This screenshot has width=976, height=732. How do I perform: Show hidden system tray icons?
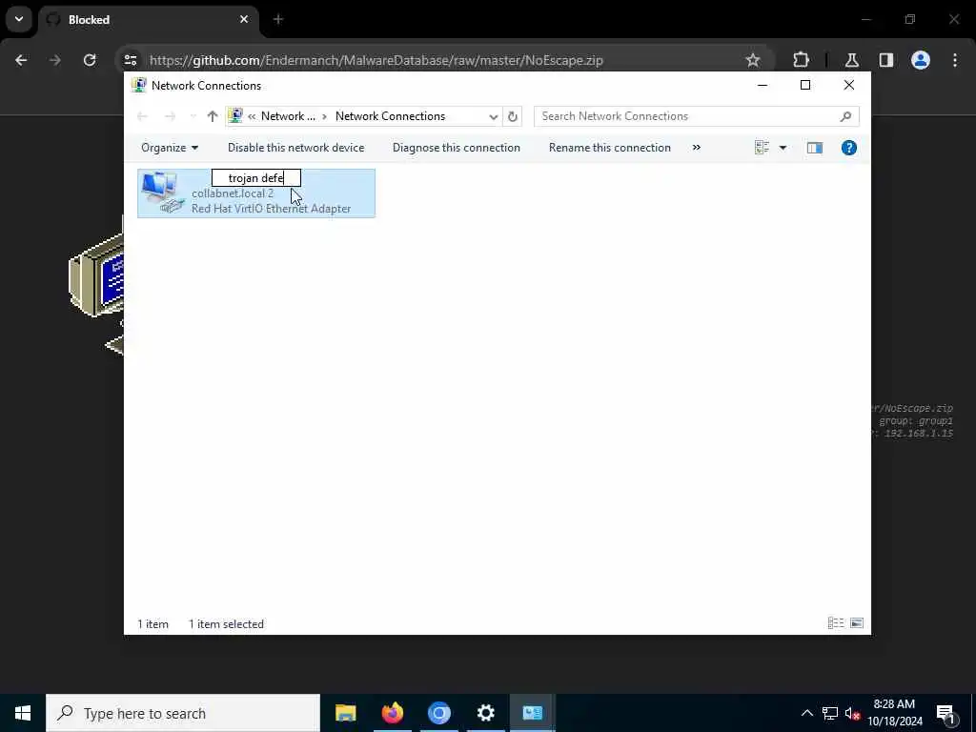(x=806, y=713)
